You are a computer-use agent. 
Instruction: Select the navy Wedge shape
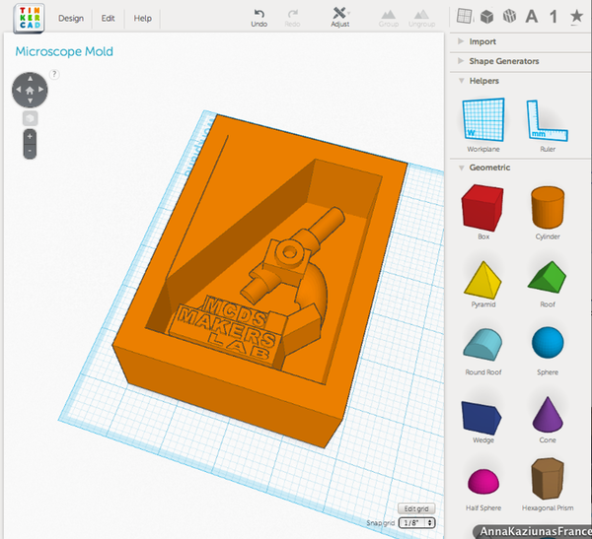tap(482, 422)
